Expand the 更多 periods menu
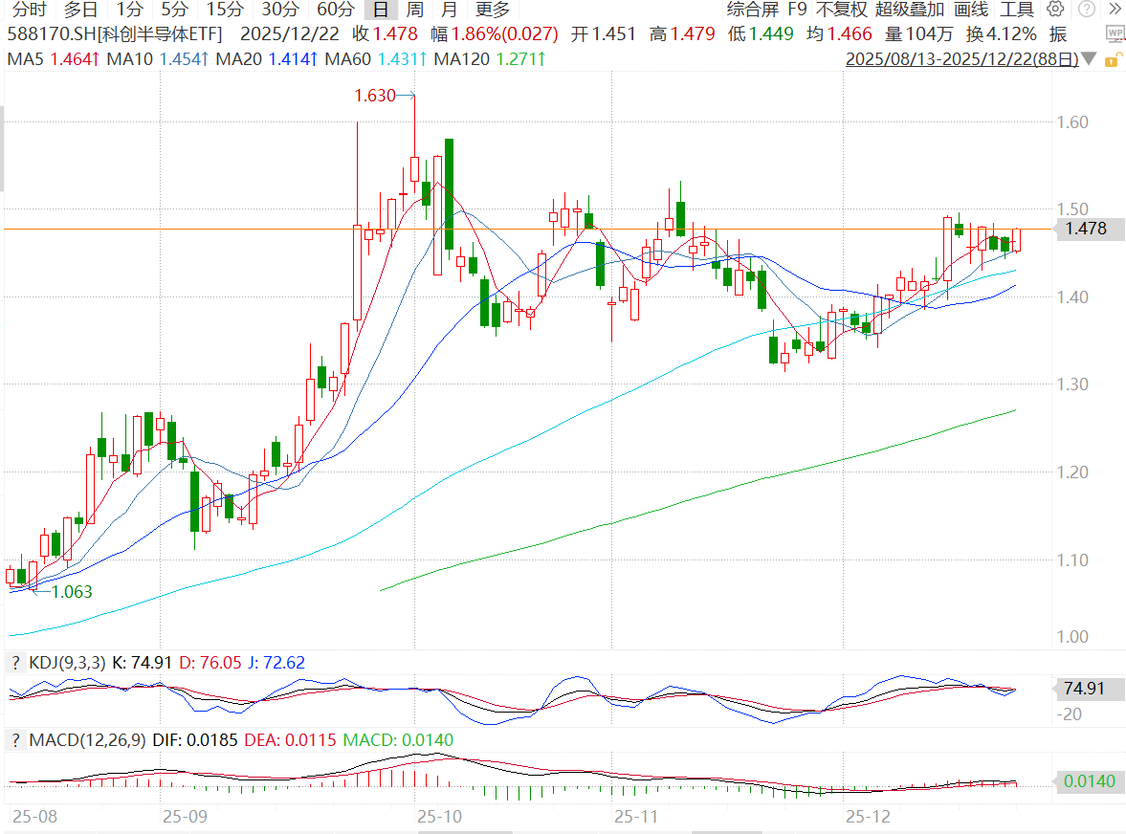Image resolution: width=1126 pixels, height=834 pixels. pos(493,10)
